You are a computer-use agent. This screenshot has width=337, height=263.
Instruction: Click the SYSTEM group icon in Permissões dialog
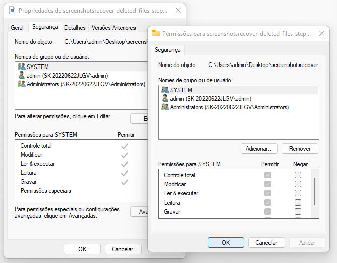point(165,90)
